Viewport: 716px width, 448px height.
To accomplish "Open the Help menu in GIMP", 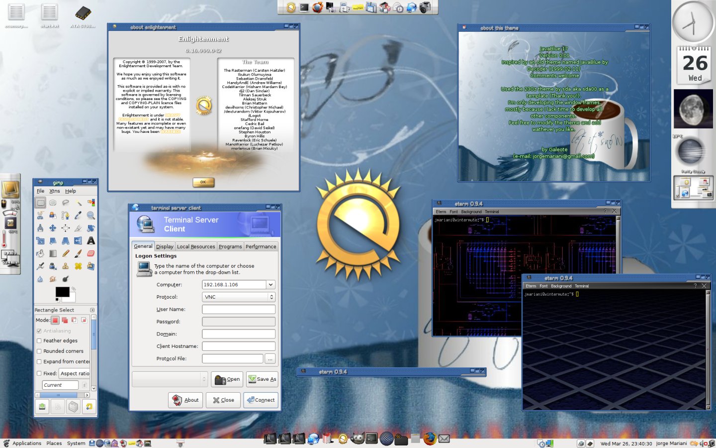I will pos(71,191).
